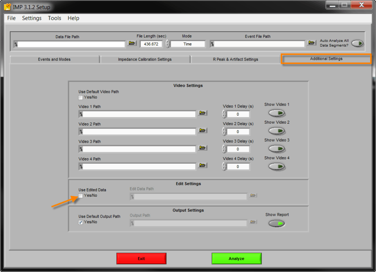Click the Video 2 Delay value field

(x=238, y=132)
